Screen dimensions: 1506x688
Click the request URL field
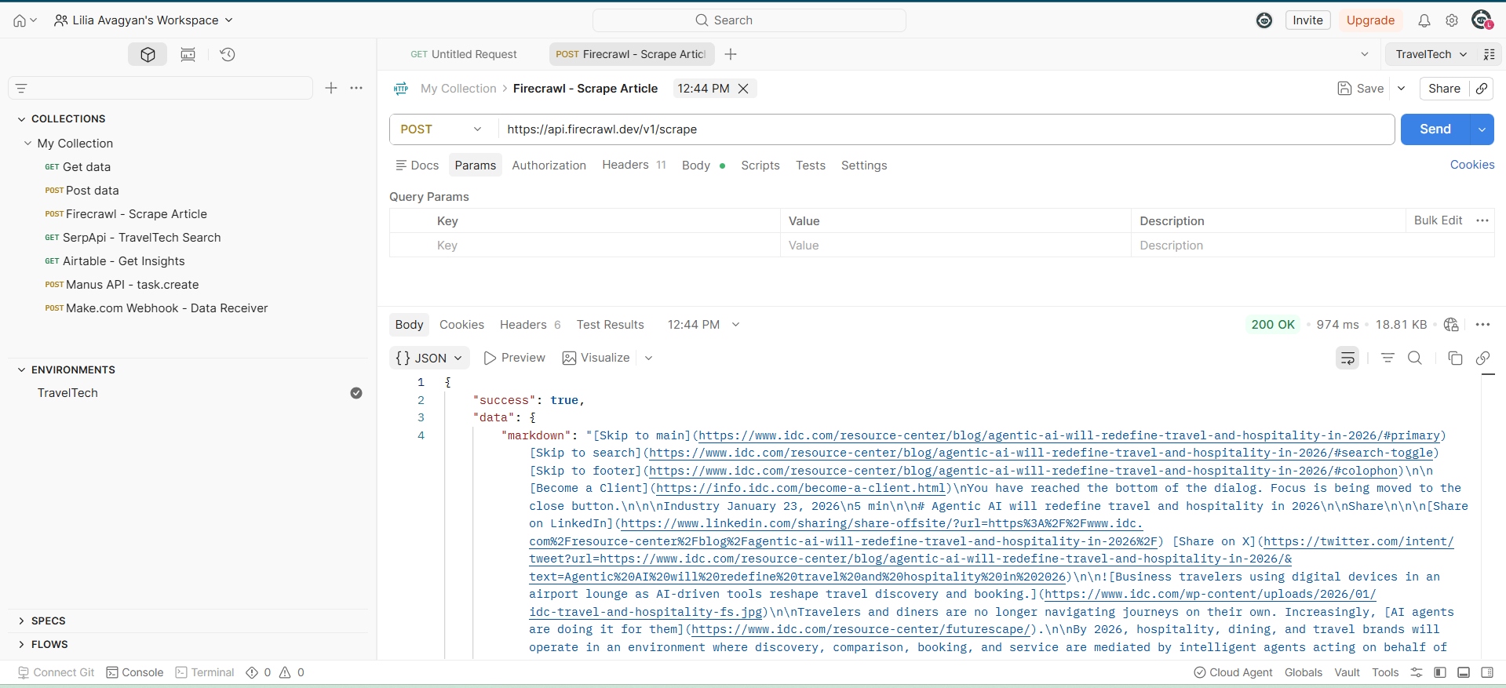[946, 129]
